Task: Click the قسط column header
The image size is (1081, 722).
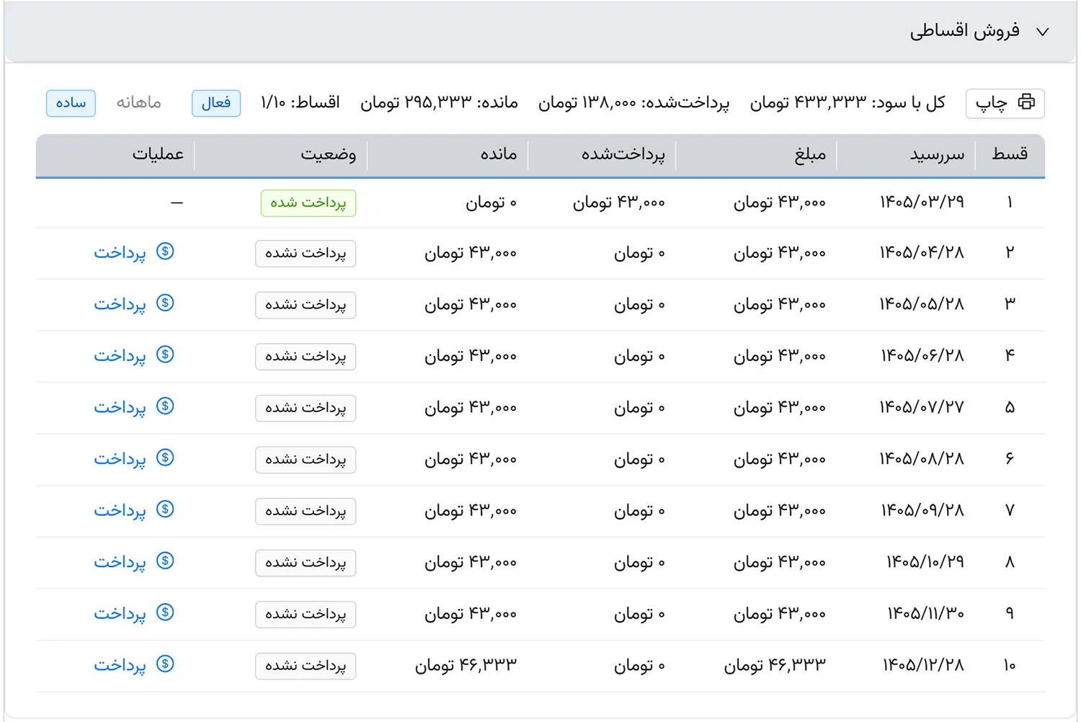Action: tap(1010, 154)
